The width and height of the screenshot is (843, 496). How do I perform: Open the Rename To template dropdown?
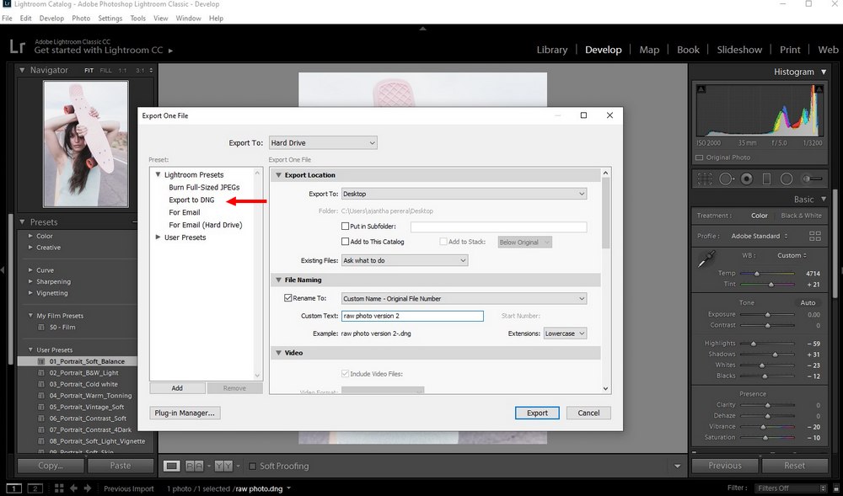(464, 298)
